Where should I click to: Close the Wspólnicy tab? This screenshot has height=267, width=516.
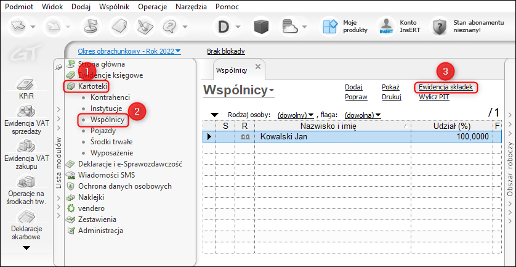click(258, 67)
